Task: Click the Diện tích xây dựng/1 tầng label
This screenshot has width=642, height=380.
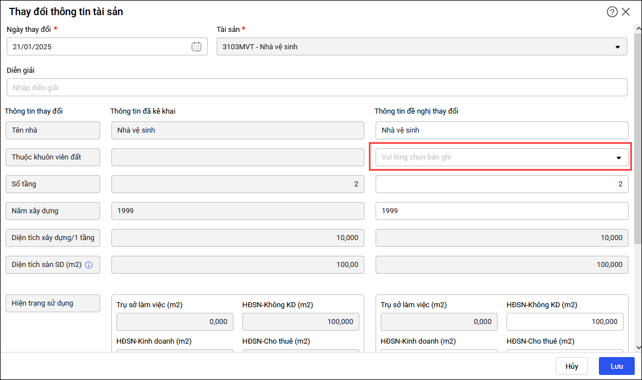Action: point(53,238)
